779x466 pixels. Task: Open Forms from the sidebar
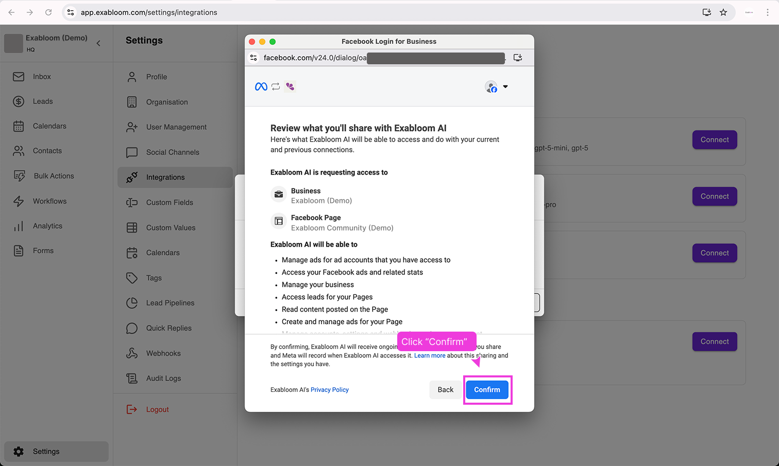19,250
